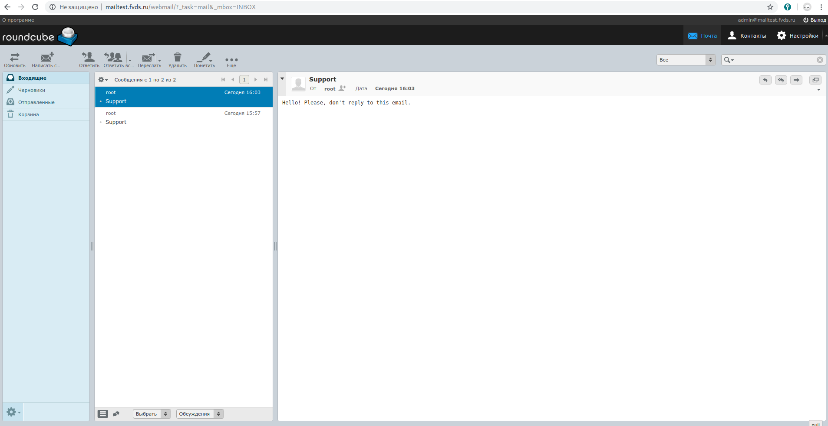Open the Отправленные sent folder

click(36, 102)
